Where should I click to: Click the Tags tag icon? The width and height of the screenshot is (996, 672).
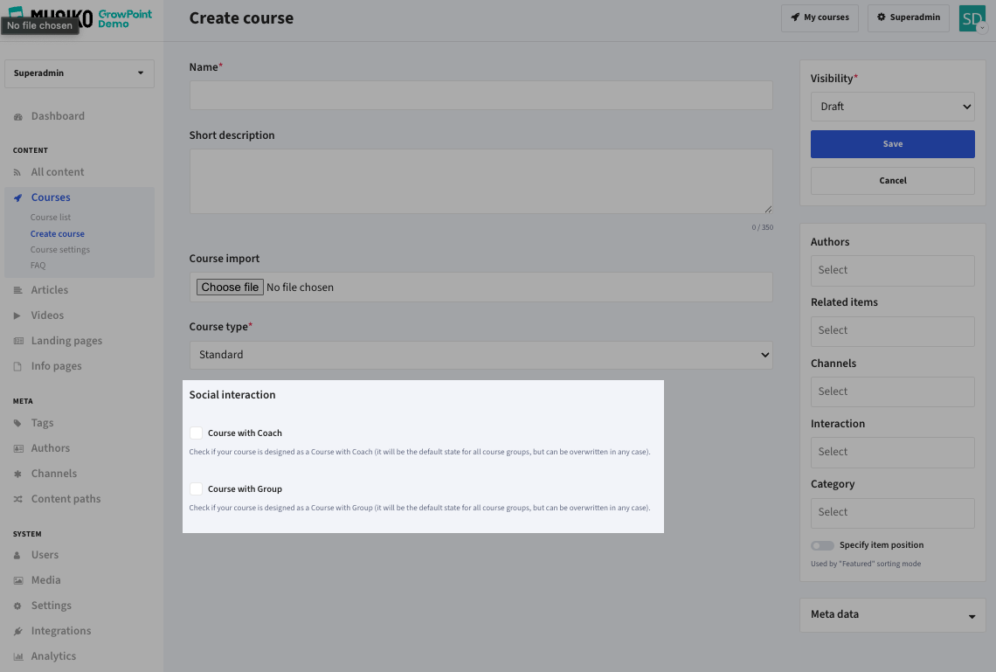(x=17, y=424)
